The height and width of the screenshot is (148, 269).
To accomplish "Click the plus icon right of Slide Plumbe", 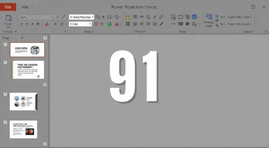I will [x=103, y=17].
